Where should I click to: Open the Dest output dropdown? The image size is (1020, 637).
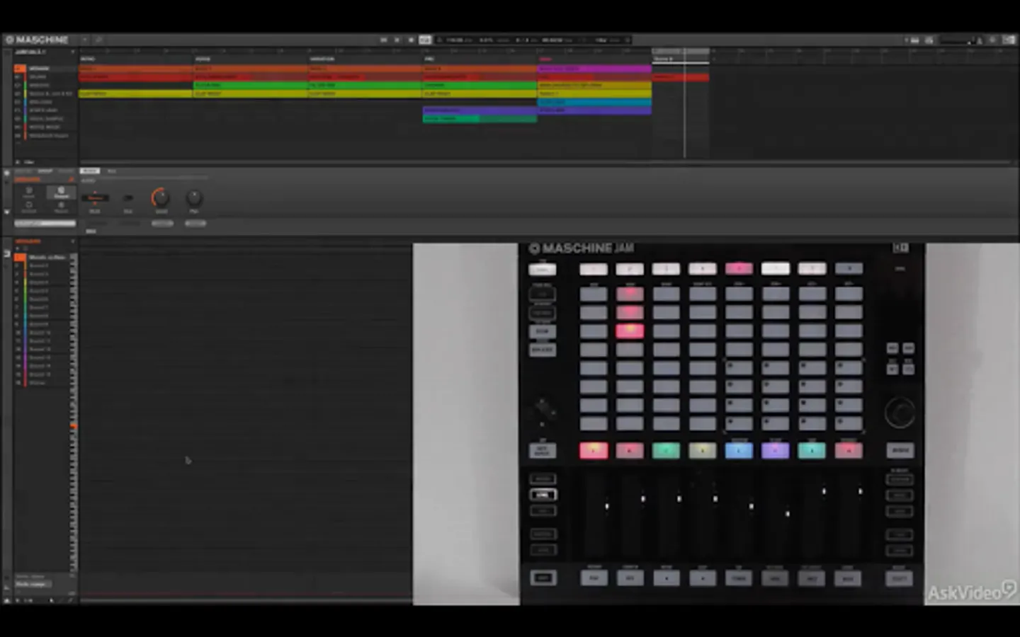click(94, 198)
